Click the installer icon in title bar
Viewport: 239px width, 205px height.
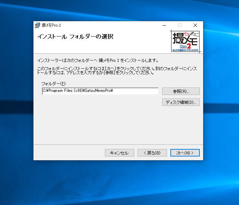[37, 25]
